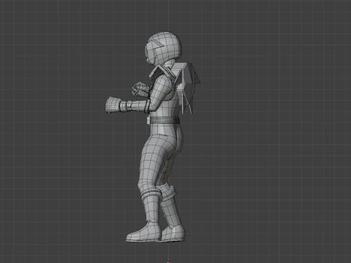The image size is (351, 263).
Task: Select the belt around the character's waist
Action: click(x=163, y=120)
